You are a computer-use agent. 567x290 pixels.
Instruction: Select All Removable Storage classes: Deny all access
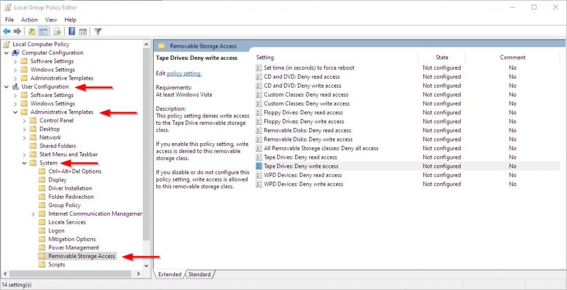(x=321, y=148)
